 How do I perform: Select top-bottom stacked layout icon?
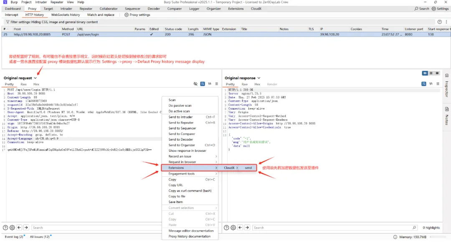pyautogui.click(x=431, y=73)
